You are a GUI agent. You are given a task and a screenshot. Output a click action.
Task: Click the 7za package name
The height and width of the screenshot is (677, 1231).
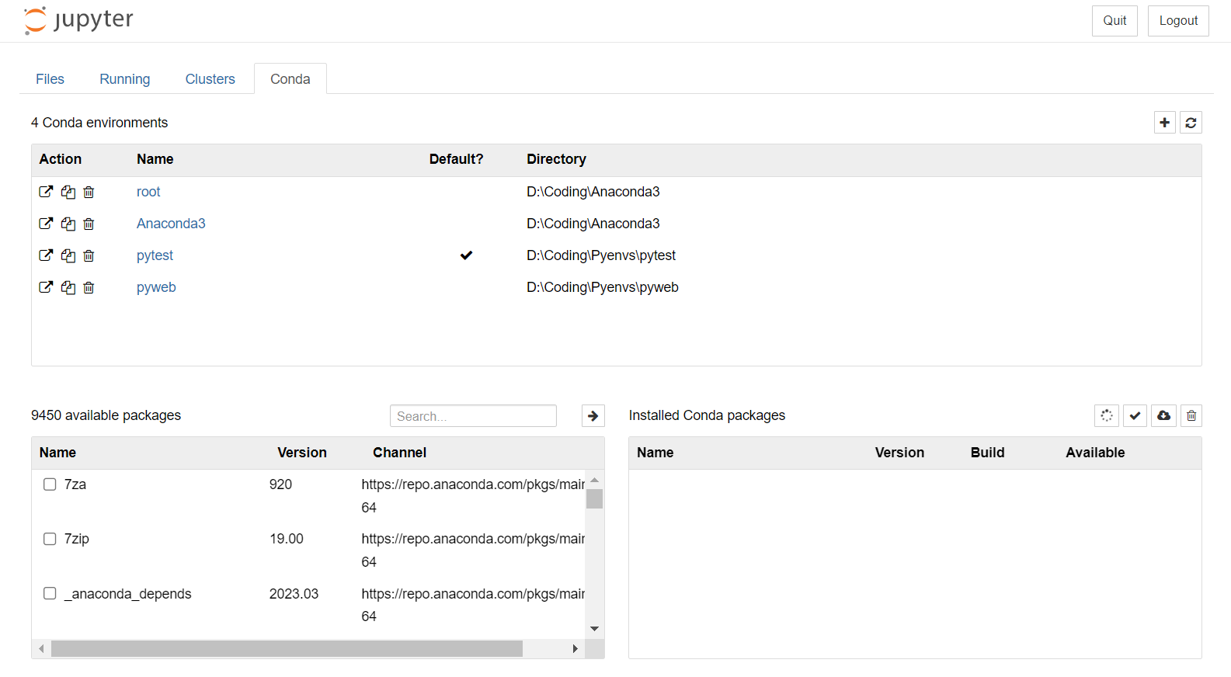75,484
